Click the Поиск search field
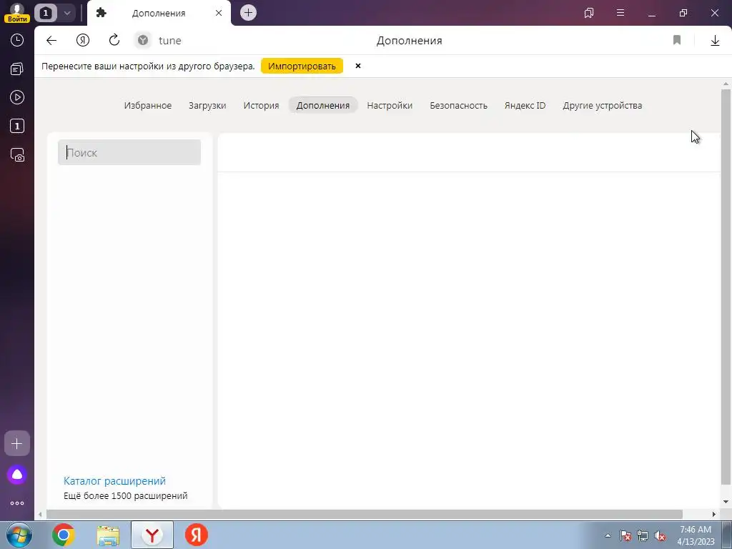732x549 pixels. (x=129, y=152)
